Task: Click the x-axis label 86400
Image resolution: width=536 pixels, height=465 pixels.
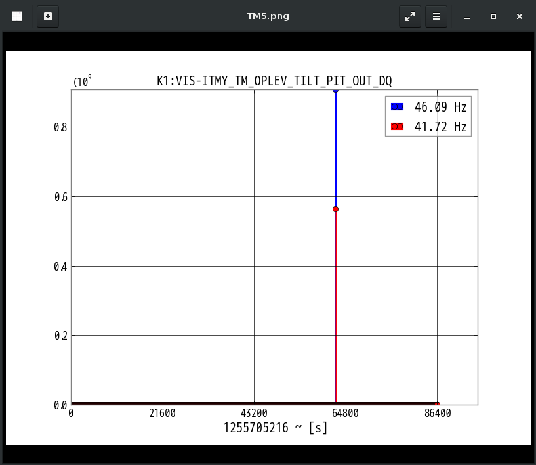Action: pos(438,413)
